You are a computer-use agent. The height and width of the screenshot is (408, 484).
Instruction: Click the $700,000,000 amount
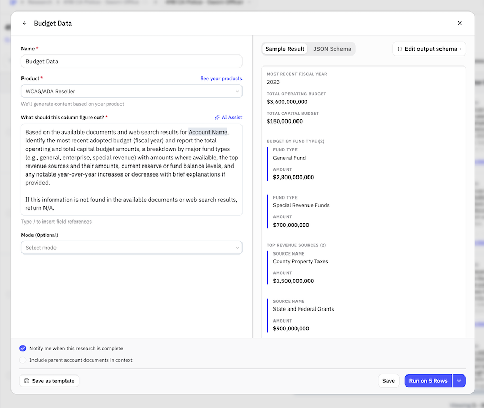coord(291,225)
